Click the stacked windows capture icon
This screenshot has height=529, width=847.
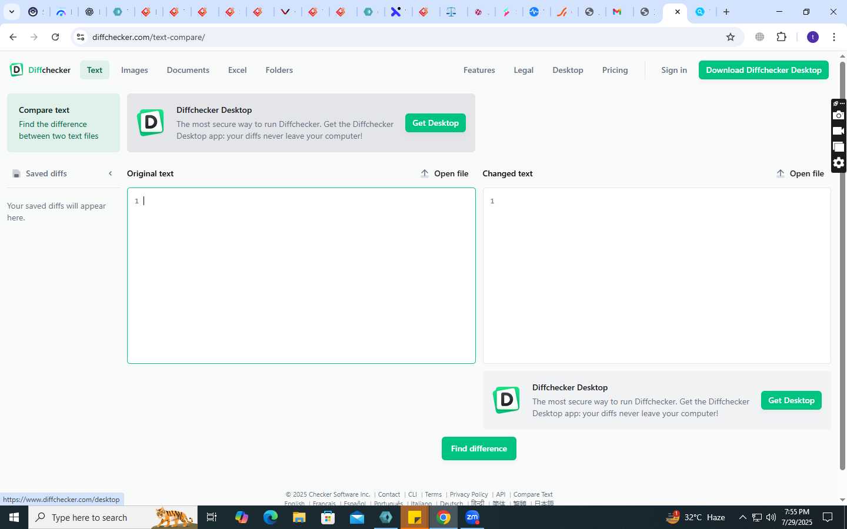click(x=839, y=147)
